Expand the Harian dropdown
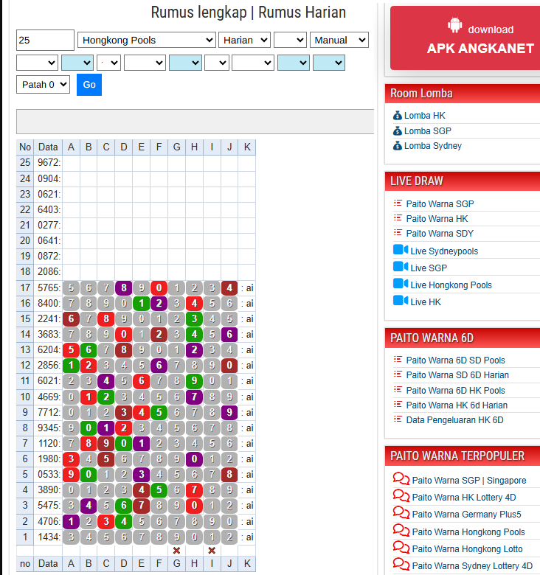The width and height of the screenshot is (540, 575). (x=244, y=40)
